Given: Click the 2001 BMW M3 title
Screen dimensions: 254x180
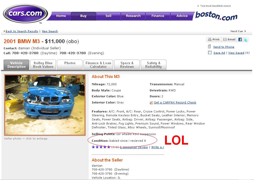Looking at the screenshot, I should click(x=22, y=41).
